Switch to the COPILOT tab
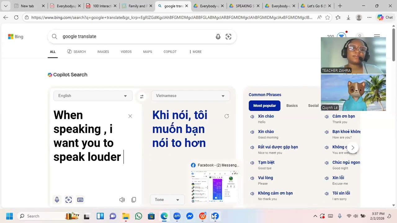The width and height of the screenshot is (397, 223). tap(170, 52)
